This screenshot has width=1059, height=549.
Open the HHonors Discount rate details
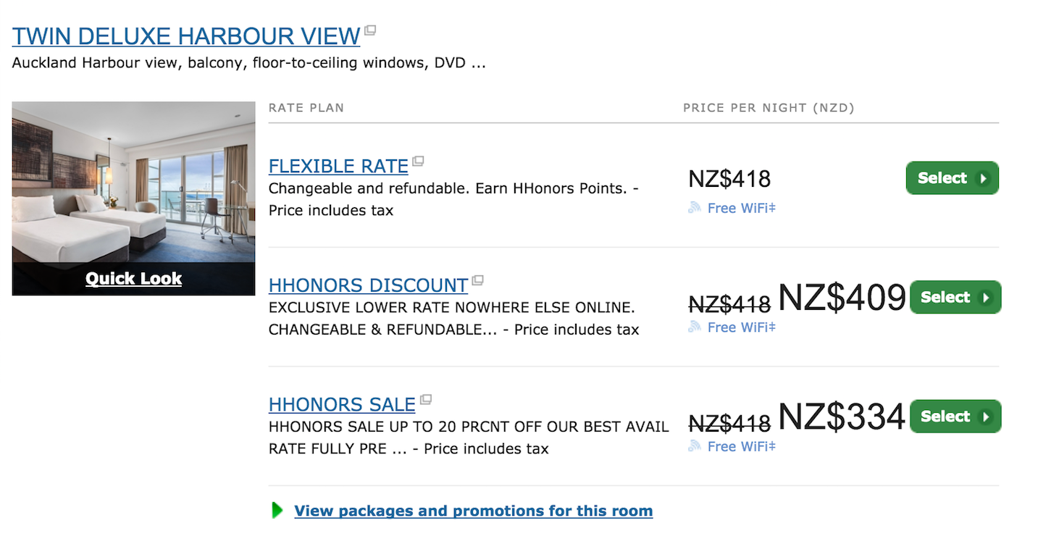coord(368,285)
